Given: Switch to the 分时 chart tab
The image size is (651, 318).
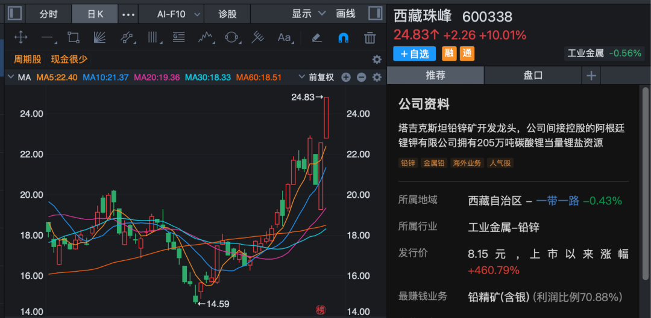Looking at the screenshot, I should (x=49, y=13).
